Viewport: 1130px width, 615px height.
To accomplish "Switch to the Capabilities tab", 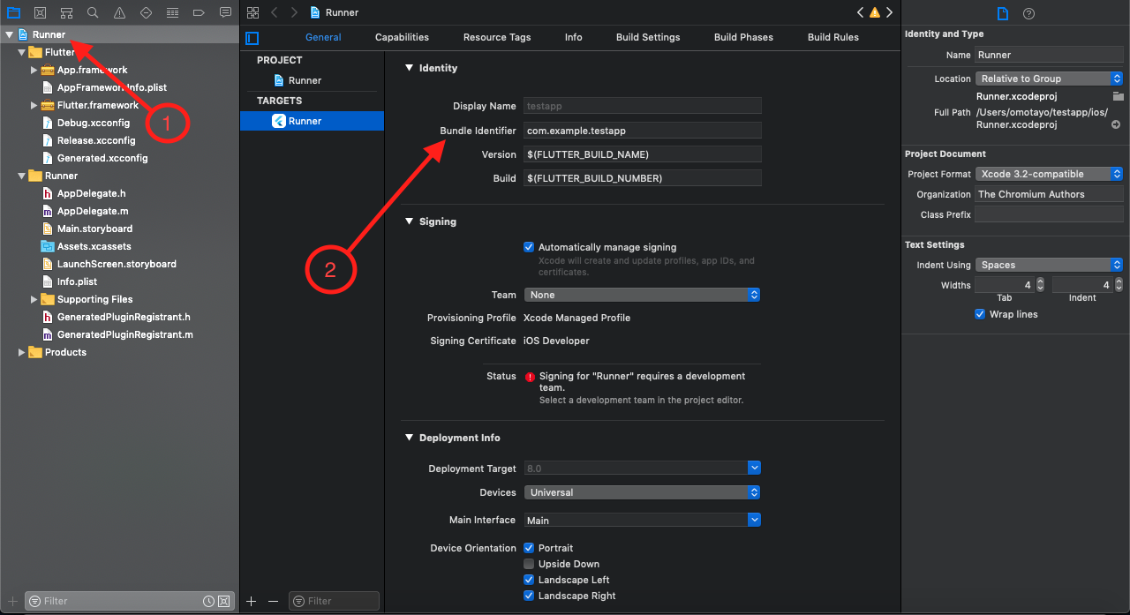I will pyautogui.click(x=402, y=37).
